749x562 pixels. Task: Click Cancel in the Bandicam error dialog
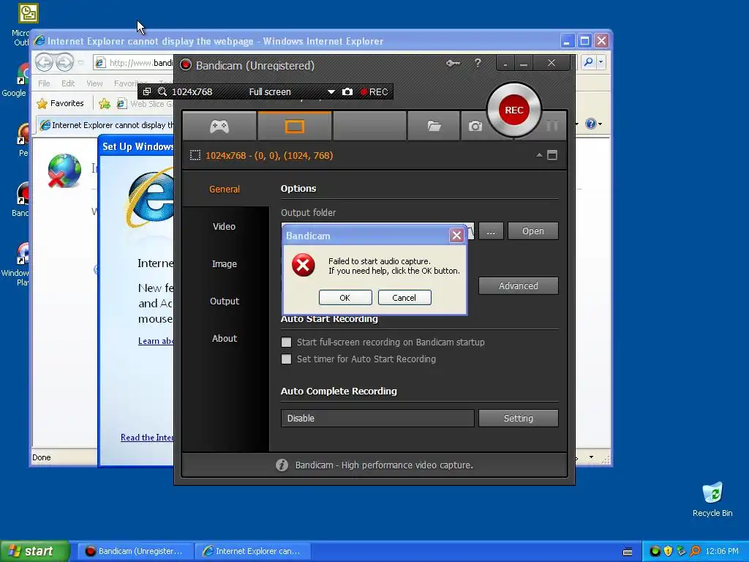404,297
